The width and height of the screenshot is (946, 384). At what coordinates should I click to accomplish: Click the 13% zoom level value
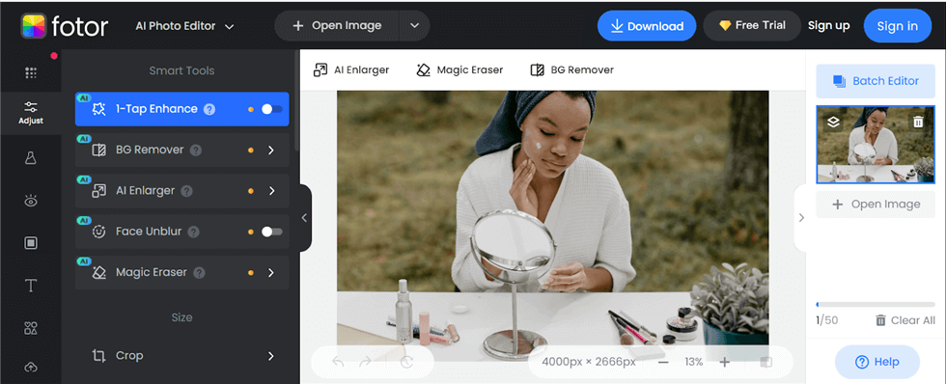694,363
